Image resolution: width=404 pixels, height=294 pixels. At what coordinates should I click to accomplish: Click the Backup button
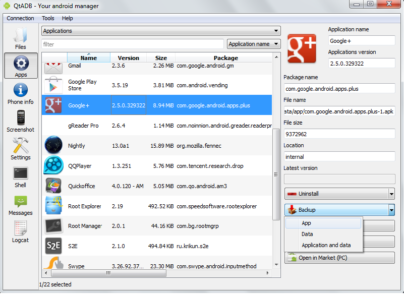336,210
